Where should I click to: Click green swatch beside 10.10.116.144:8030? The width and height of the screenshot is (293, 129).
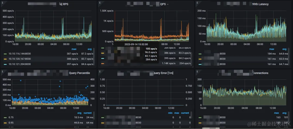[x=5, y=54]
